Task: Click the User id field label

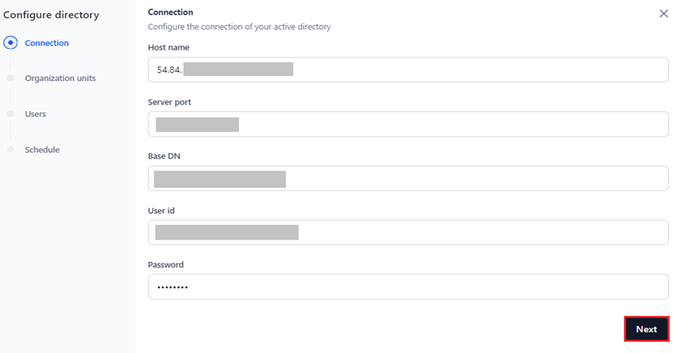Action: (x=161, y=211)
